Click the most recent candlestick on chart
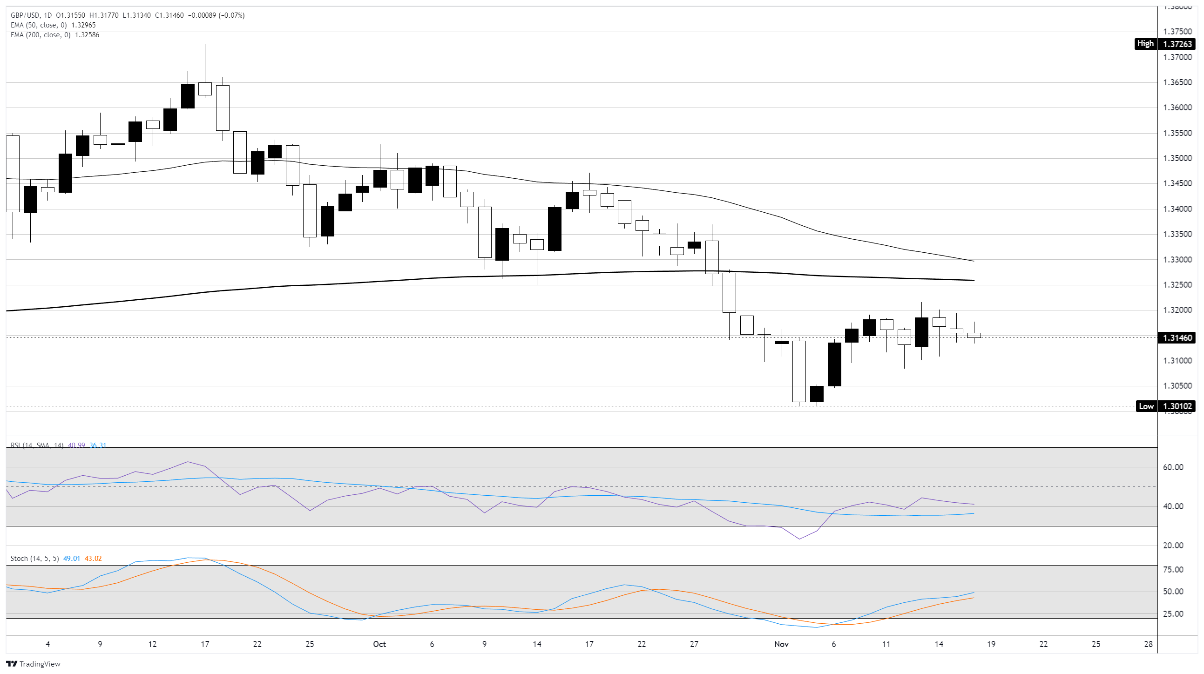 pos(974,335)
